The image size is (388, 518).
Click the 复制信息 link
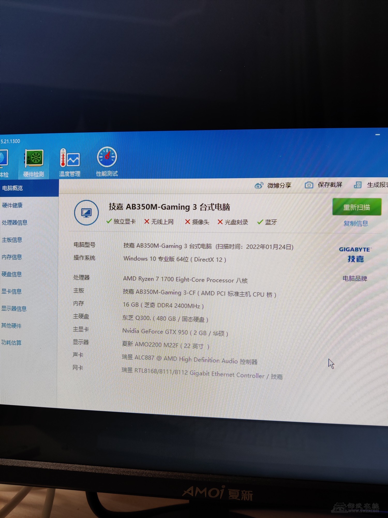click(356, 223)
